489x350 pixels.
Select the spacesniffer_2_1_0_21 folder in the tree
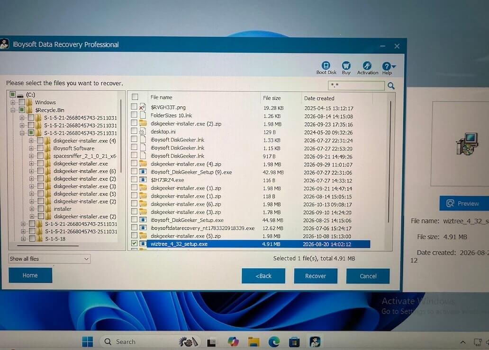tap(85, 156)
